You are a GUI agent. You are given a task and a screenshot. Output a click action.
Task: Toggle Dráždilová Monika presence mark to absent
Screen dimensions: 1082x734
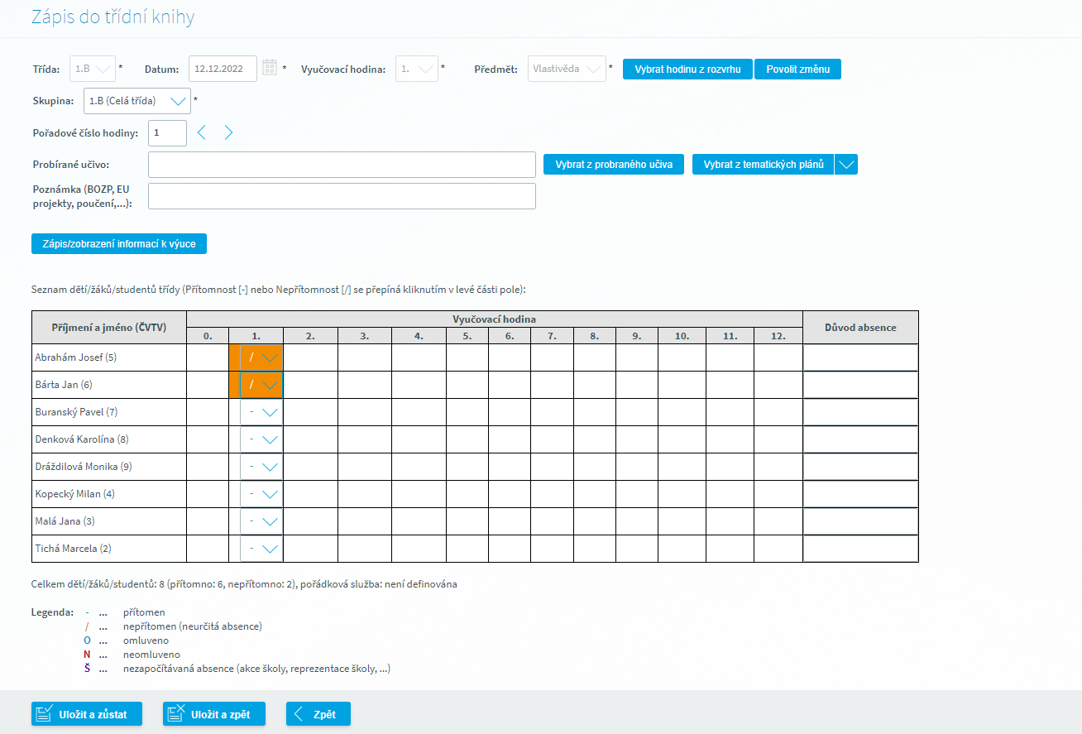point(250,467)
